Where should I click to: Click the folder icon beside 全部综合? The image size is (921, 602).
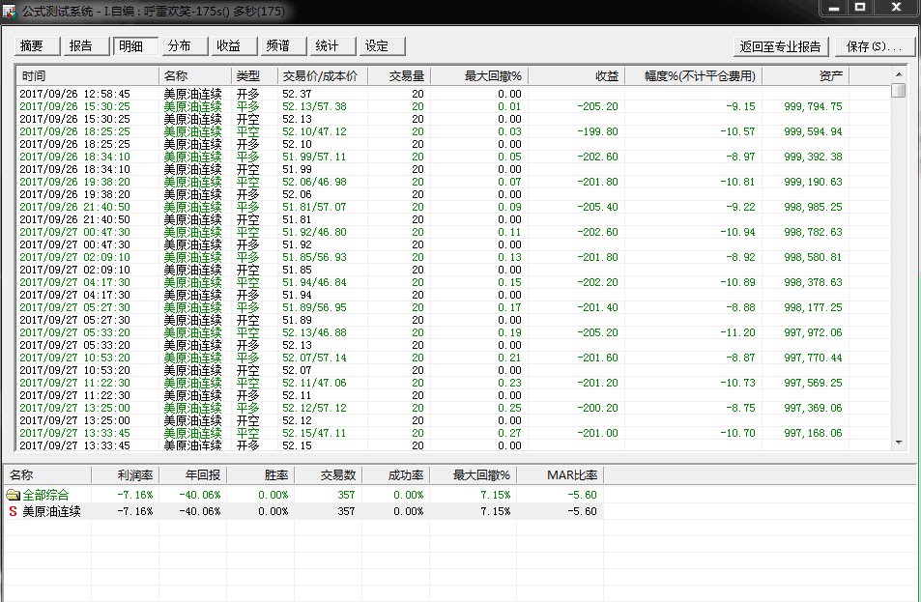tap(13, 495)
